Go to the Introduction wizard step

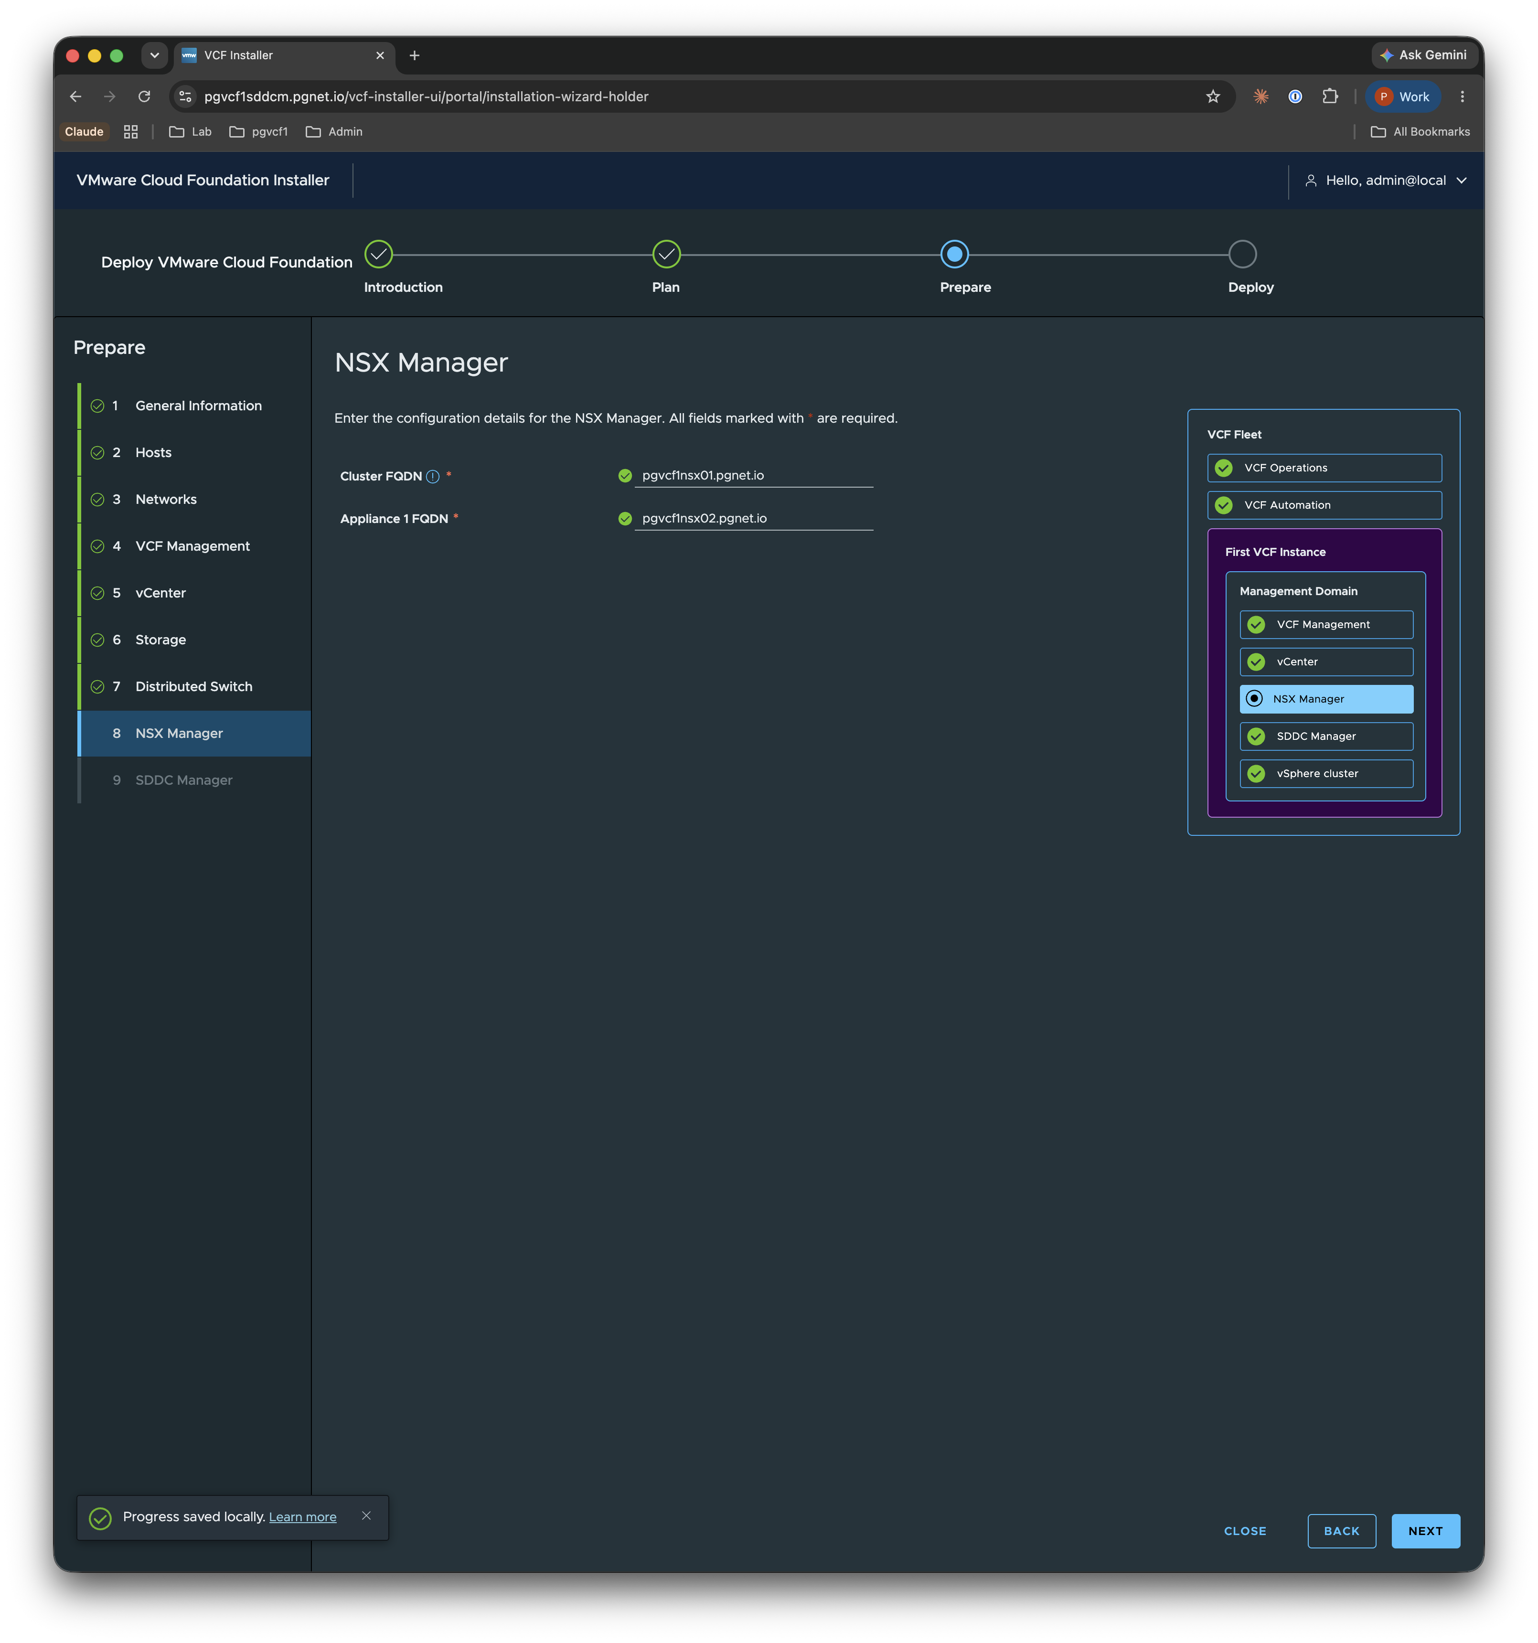(378, 255)
